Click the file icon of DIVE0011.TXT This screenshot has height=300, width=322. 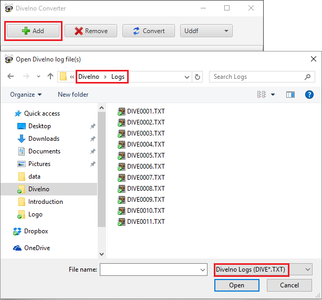click(x=121, y=222)
